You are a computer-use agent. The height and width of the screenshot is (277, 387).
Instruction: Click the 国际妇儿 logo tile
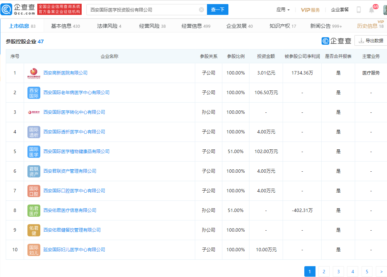[34, 250]
